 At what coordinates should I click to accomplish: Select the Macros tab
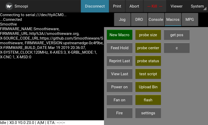[x=173, y=20]
